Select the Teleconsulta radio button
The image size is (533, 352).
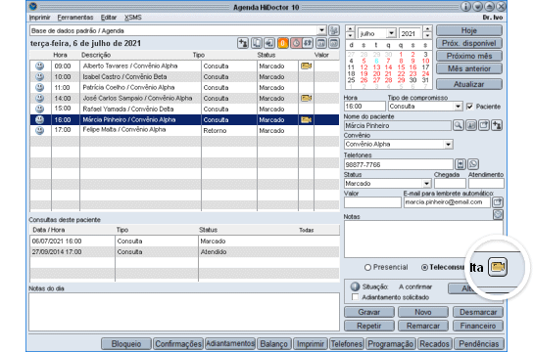pos(424,267)
